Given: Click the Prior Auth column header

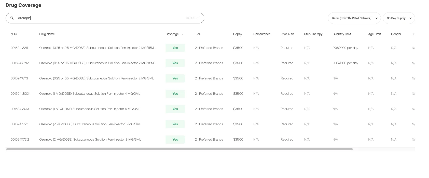Looking at the screenshot, I should click(287, 34).
